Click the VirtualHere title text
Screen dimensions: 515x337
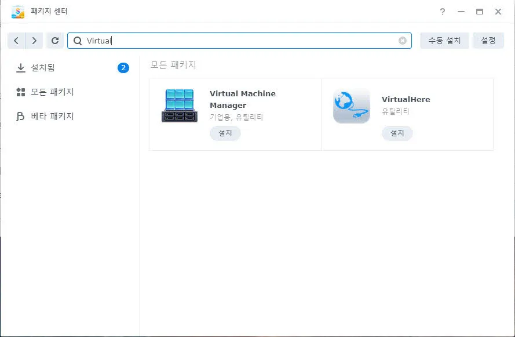406,99
